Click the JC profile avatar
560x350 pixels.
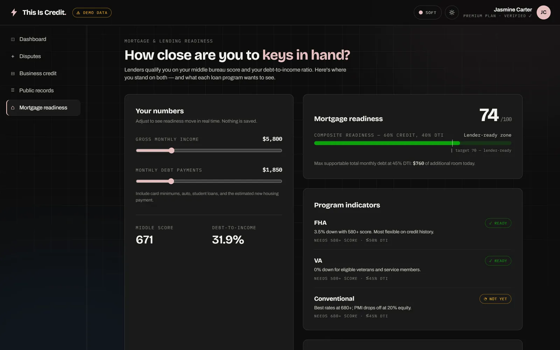(x=544, y=12)
